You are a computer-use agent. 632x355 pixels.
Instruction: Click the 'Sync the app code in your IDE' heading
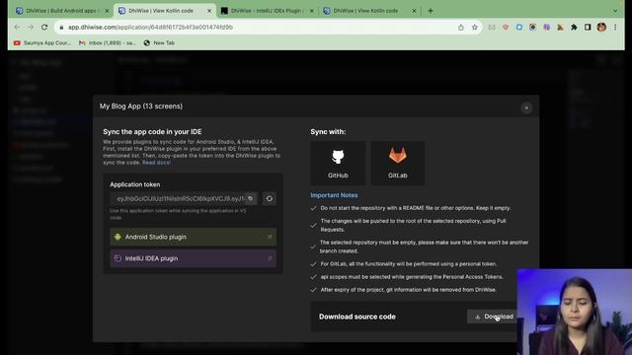tap(152, 131)
